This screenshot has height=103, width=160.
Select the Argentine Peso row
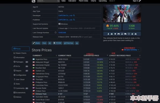(x=86, y=59)
